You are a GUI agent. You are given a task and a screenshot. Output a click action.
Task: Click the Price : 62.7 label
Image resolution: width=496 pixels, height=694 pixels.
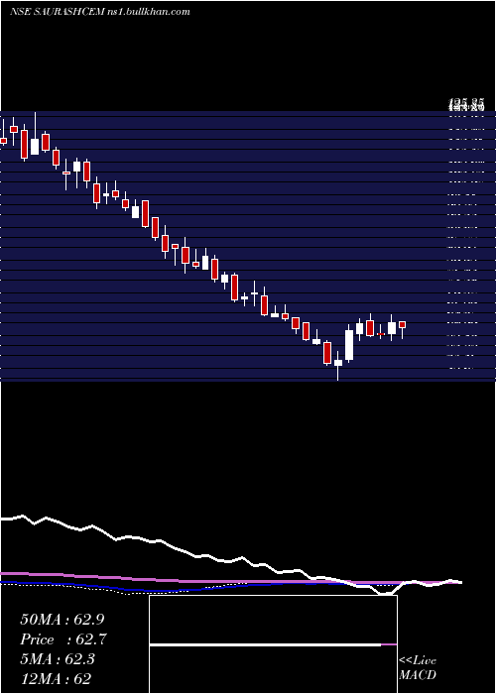pos(63,639)
